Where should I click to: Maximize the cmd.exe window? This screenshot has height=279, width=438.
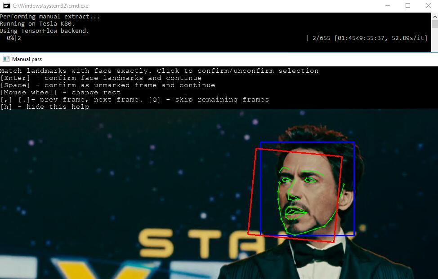pos(408,5)
